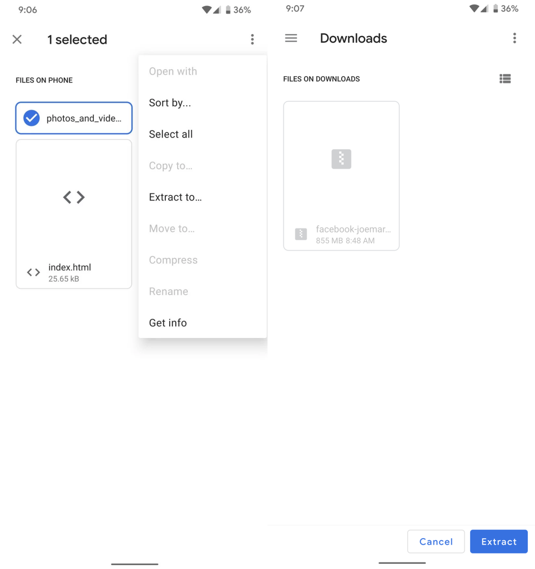535x569 pixels.
Task: Click the small code icon beside index.html
Action: point(34,273)
